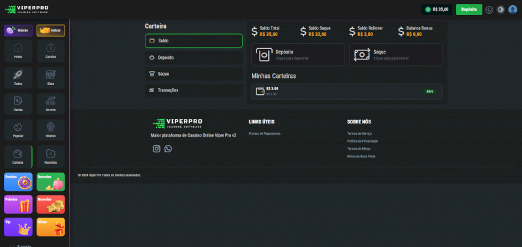Open the Missão badge in sidebar

tap(18, 30)
